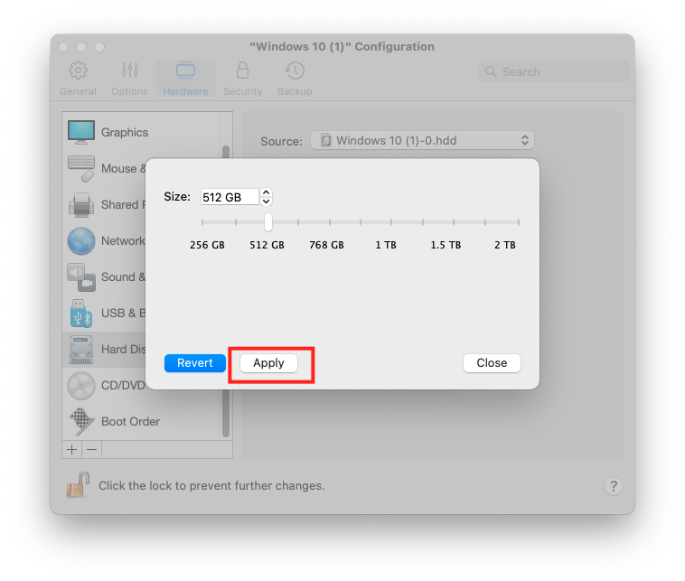Image resolution: width=685 pixels, height=581 pixels.
Task: Click the Size text field
Action: [229, 197]
